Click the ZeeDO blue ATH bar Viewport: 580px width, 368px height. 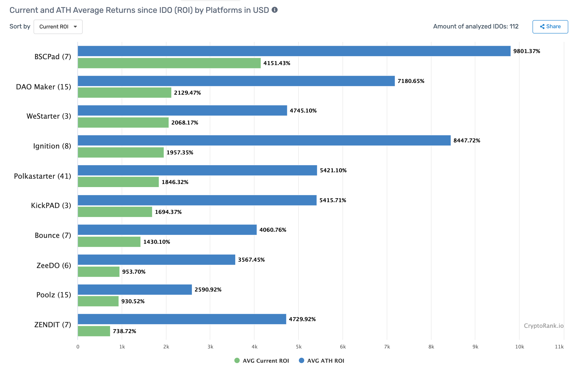156,260
